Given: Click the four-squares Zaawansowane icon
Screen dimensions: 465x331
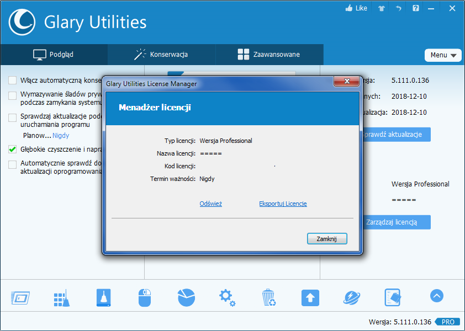Looking at the screenshot, I should (244, 55).
